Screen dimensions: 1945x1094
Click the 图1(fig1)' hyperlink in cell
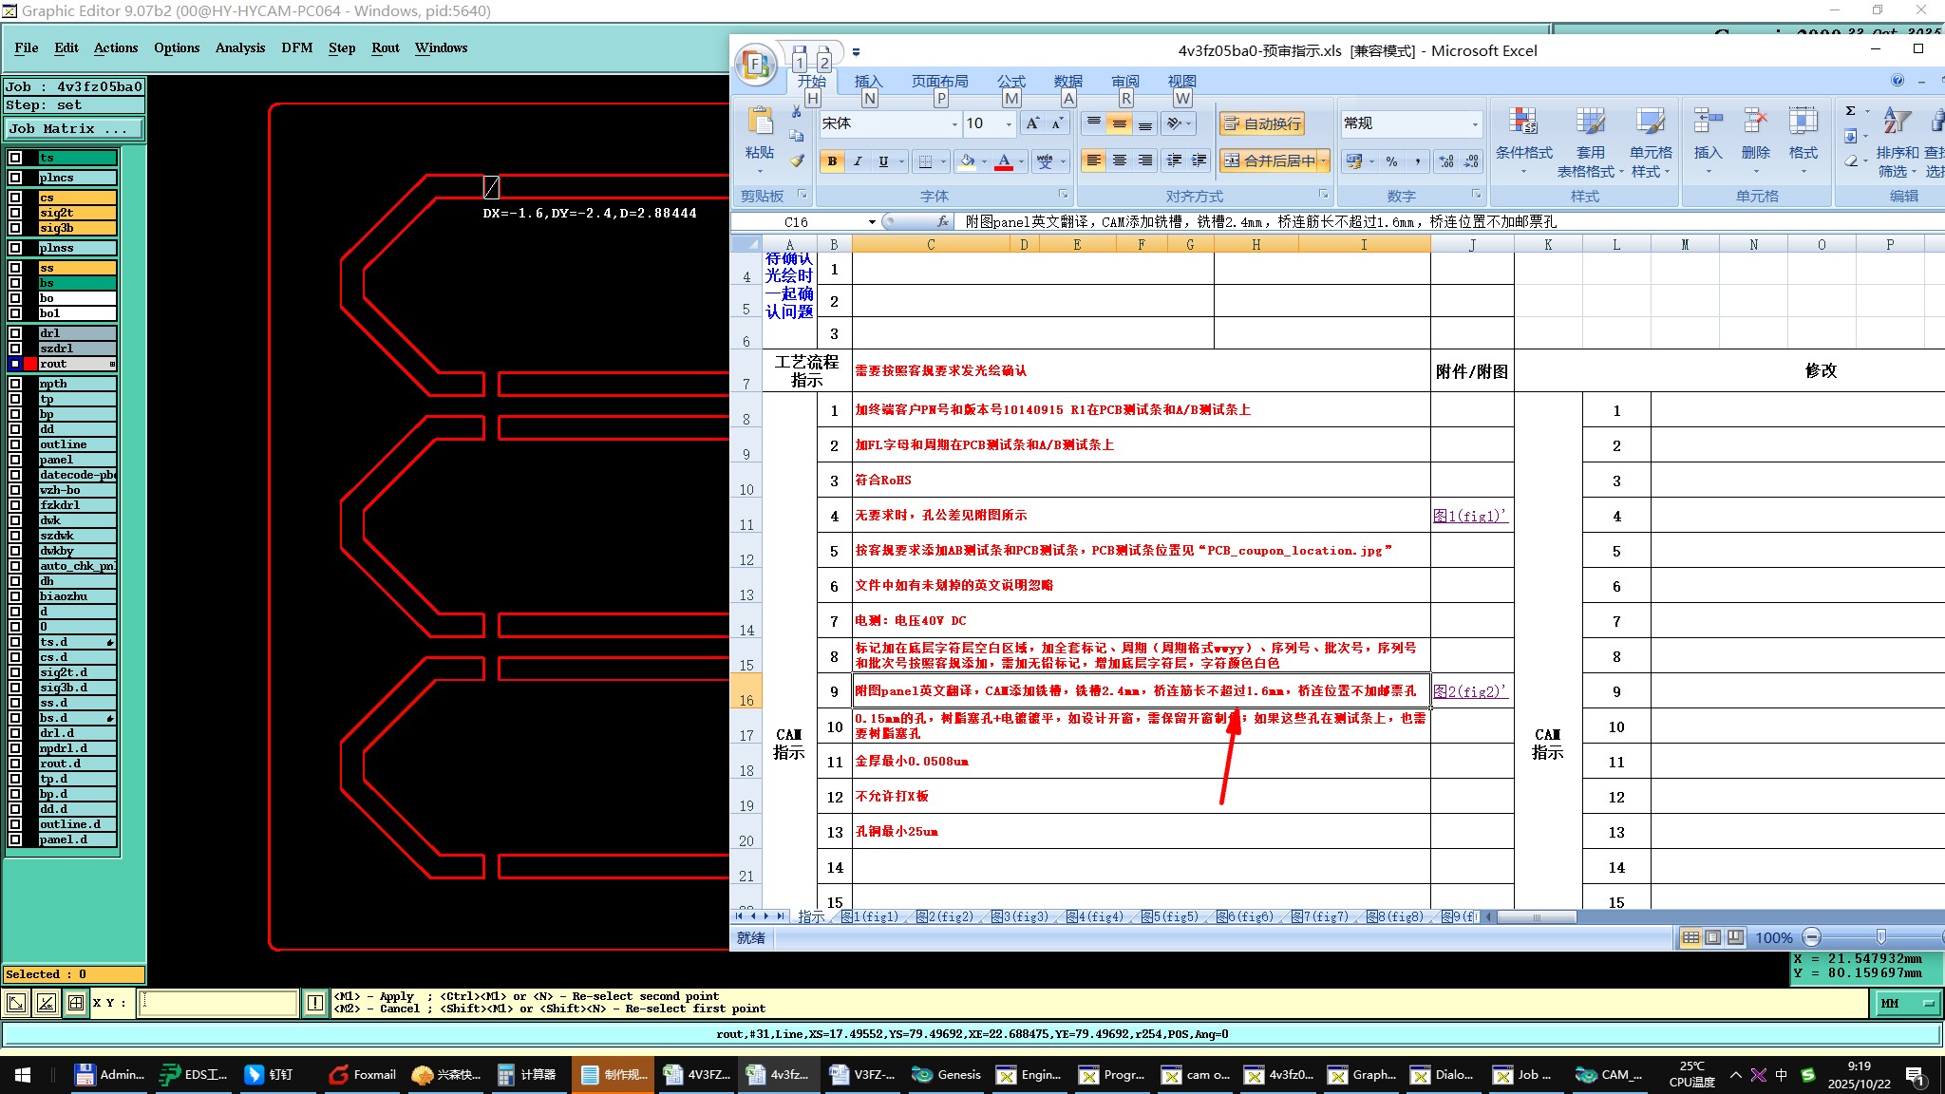point(1469,516)
